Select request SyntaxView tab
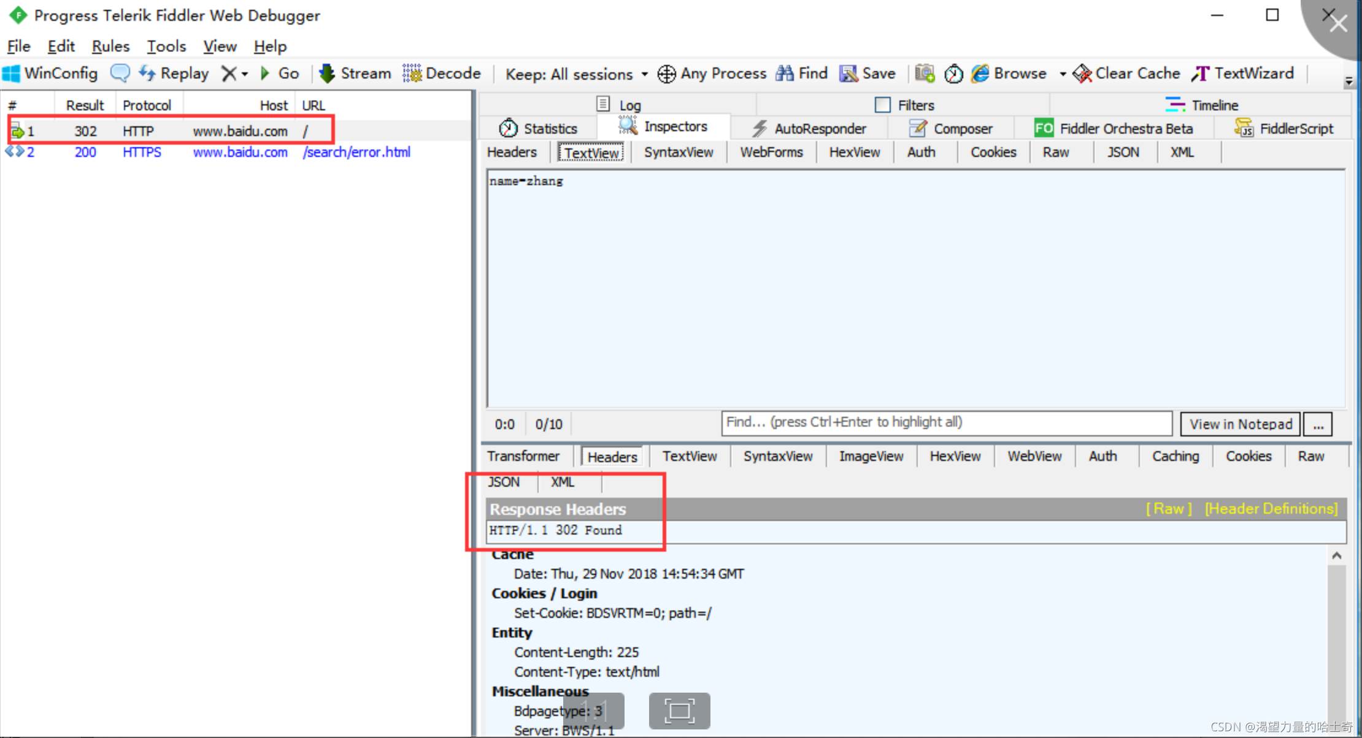The width and height of the screenshot is (1362, 738). pyautogui.click(x=679, y=152)
